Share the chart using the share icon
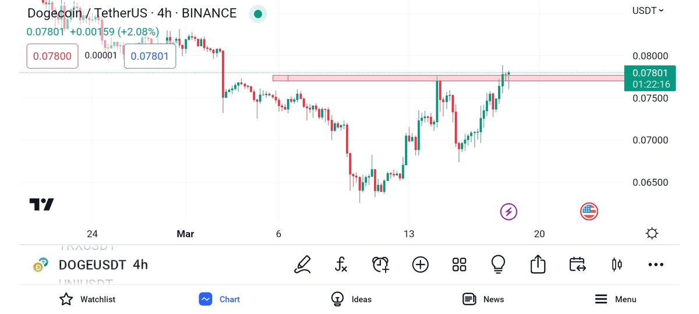This screenshot has height=314, width=699. pyautogui.click(x=538, y=265)
